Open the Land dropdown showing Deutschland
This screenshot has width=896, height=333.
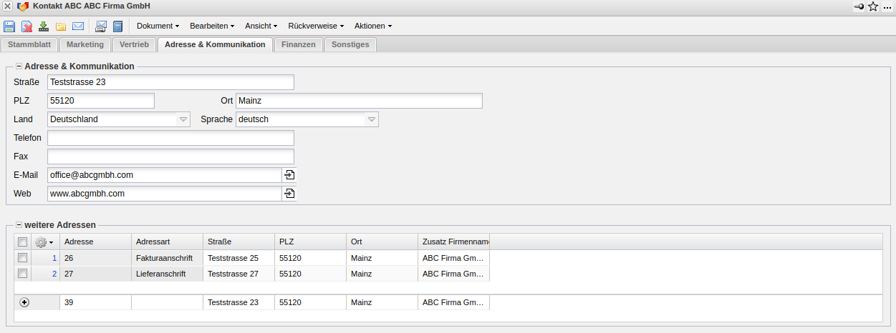point(183,119)
